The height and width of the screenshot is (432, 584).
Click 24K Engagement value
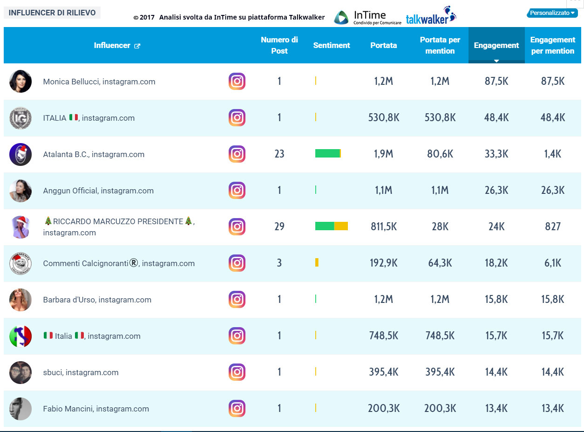coord(496,226)
